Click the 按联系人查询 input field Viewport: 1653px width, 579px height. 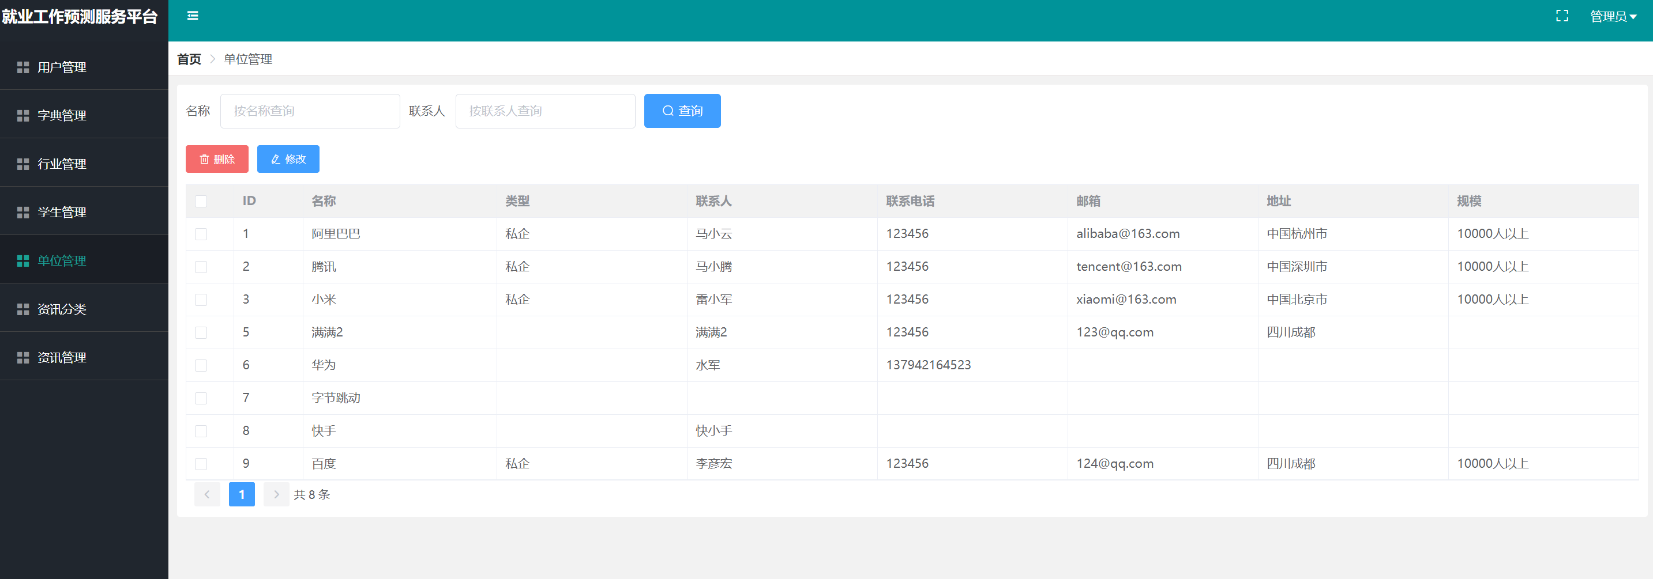pos(545,110)
